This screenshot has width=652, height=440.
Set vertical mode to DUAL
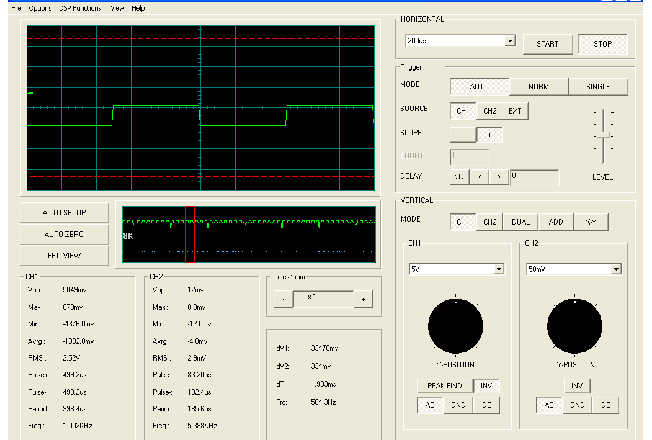click(520, 222)
